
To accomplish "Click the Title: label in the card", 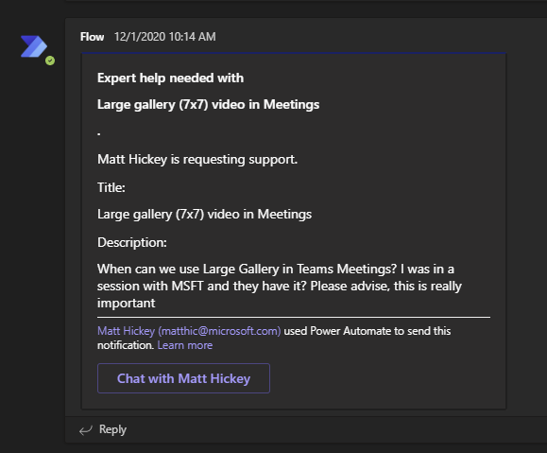I will pyautogui.click(x=111, y=187).
